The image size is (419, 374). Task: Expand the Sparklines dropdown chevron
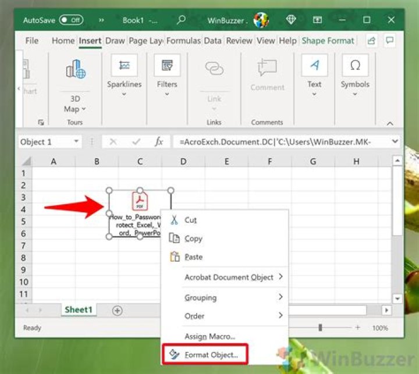coord(124,94)
